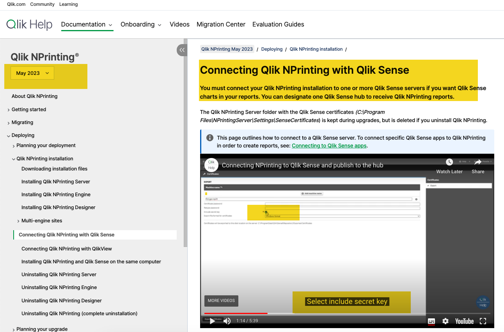The height and width of the screenshot is (332, 504).
Task: Expand Planning your upgrade
Action: 14,330
